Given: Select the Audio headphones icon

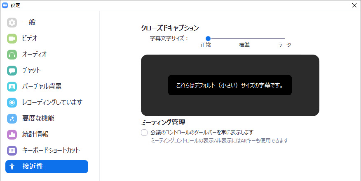Looking at the screenshot, I should point(12,54).
